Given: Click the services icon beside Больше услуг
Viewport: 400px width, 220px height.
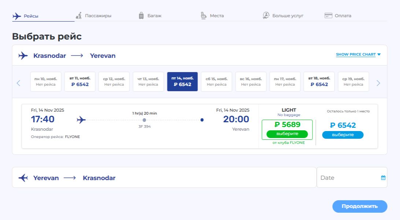Looking at the screenshot, I should point(266,16).
